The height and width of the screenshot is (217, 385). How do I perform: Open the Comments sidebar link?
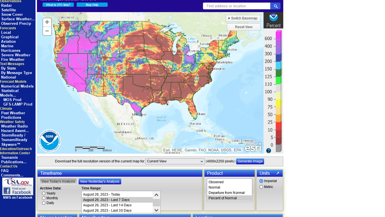tap(12, 175)
